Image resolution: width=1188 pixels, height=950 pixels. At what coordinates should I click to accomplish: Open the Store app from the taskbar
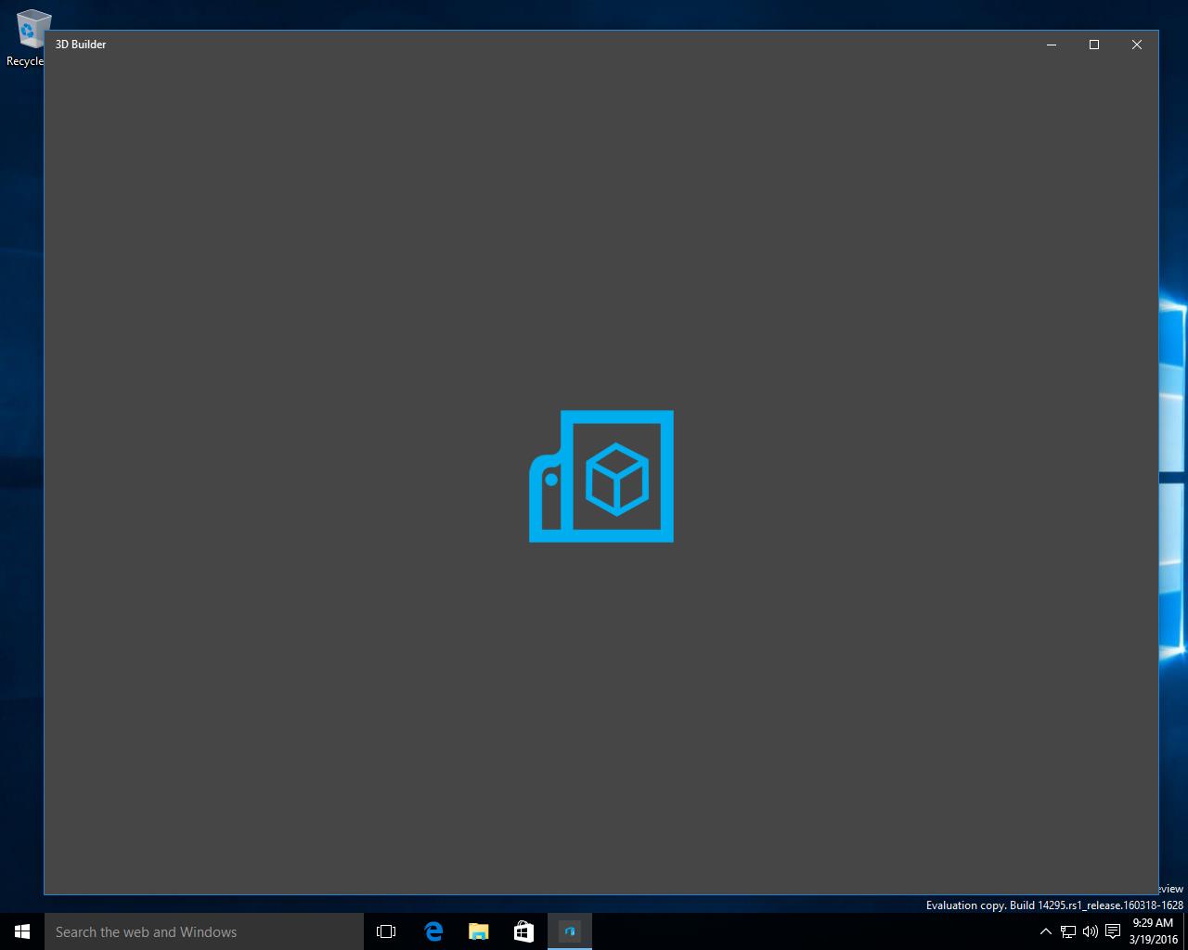pyautogui.click(x=523, y=931)
